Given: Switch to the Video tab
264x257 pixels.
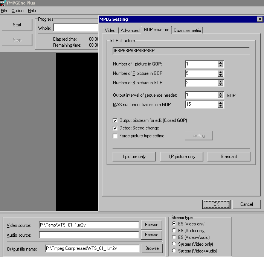Looking at the screenshot, I should [x=110, y=30].
